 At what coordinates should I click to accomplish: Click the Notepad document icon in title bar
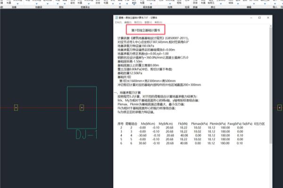pyautogui.click(x=117, y=18)
